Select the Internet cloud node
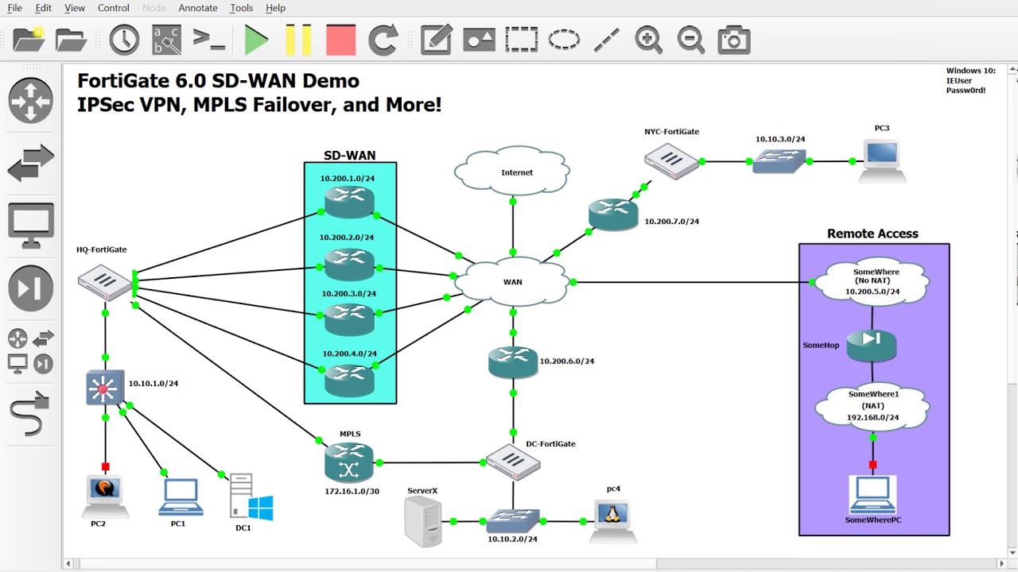1018x572 pixels. click(512, 170)
